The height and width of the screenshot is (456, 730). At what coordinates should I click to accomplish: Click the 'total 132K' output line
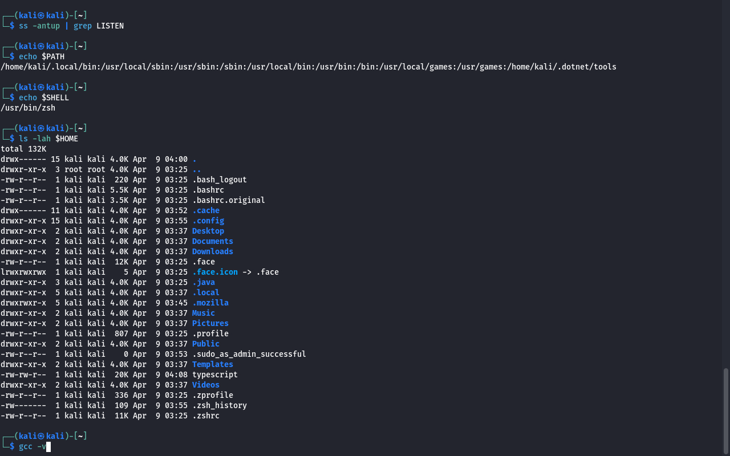[x=23, y=149]
